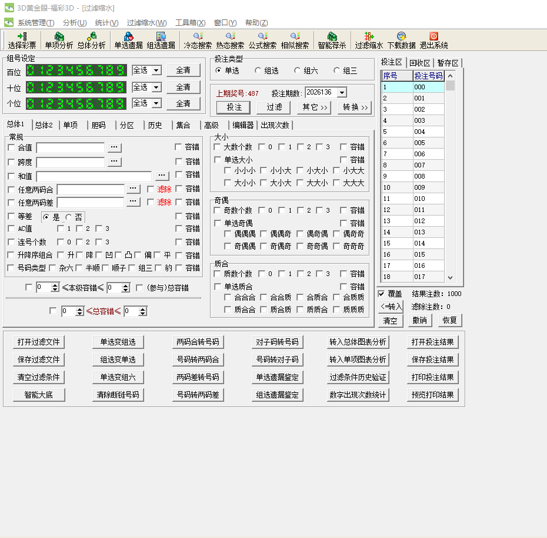Select the 组三 bet type radio
Viewport: 547px width, 538px height.
336,70
